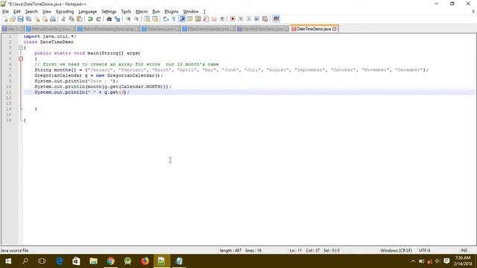
Task: Start recording a macro
Action: click(233, 19)
